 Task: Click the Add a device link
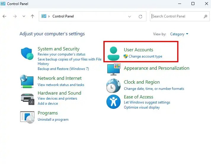tap(48, 104)
